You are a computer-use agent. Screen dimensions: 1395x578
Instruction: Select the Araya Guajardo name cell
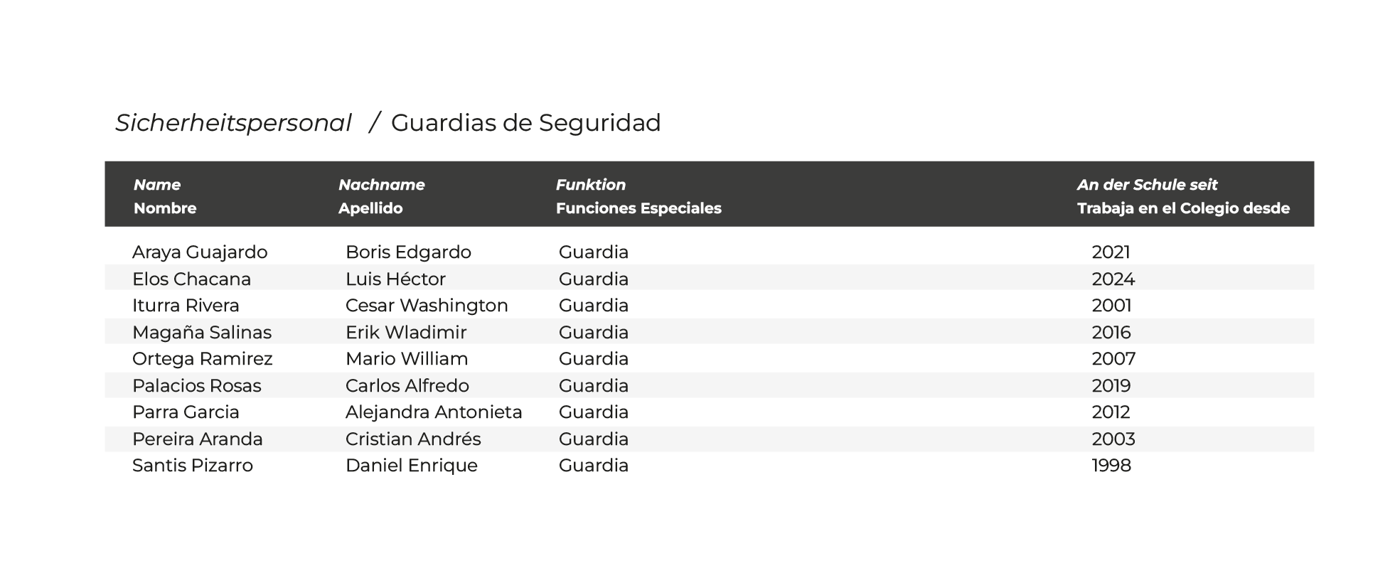[200, 252]
